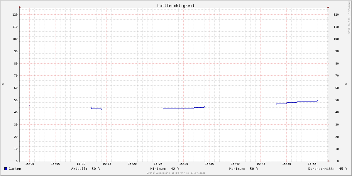Image resolution: width=352 pixels, height=176 pixels.
Task: Click the % unit label beside right axis
Action: 346,84
